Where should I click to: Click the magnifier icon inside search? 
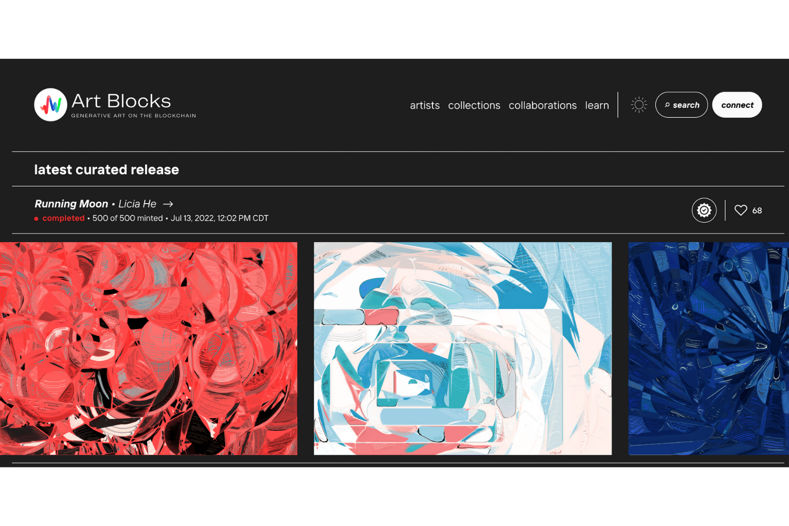pyautogui.click(x=667, y=105)
